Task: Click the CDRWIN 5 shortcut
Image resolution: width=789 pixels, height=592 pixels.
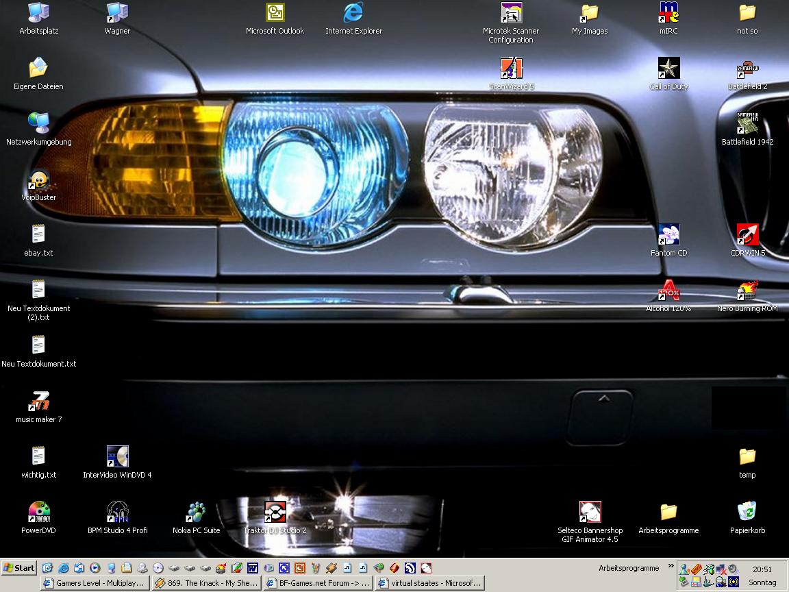Action: click(x=747, y=236)
